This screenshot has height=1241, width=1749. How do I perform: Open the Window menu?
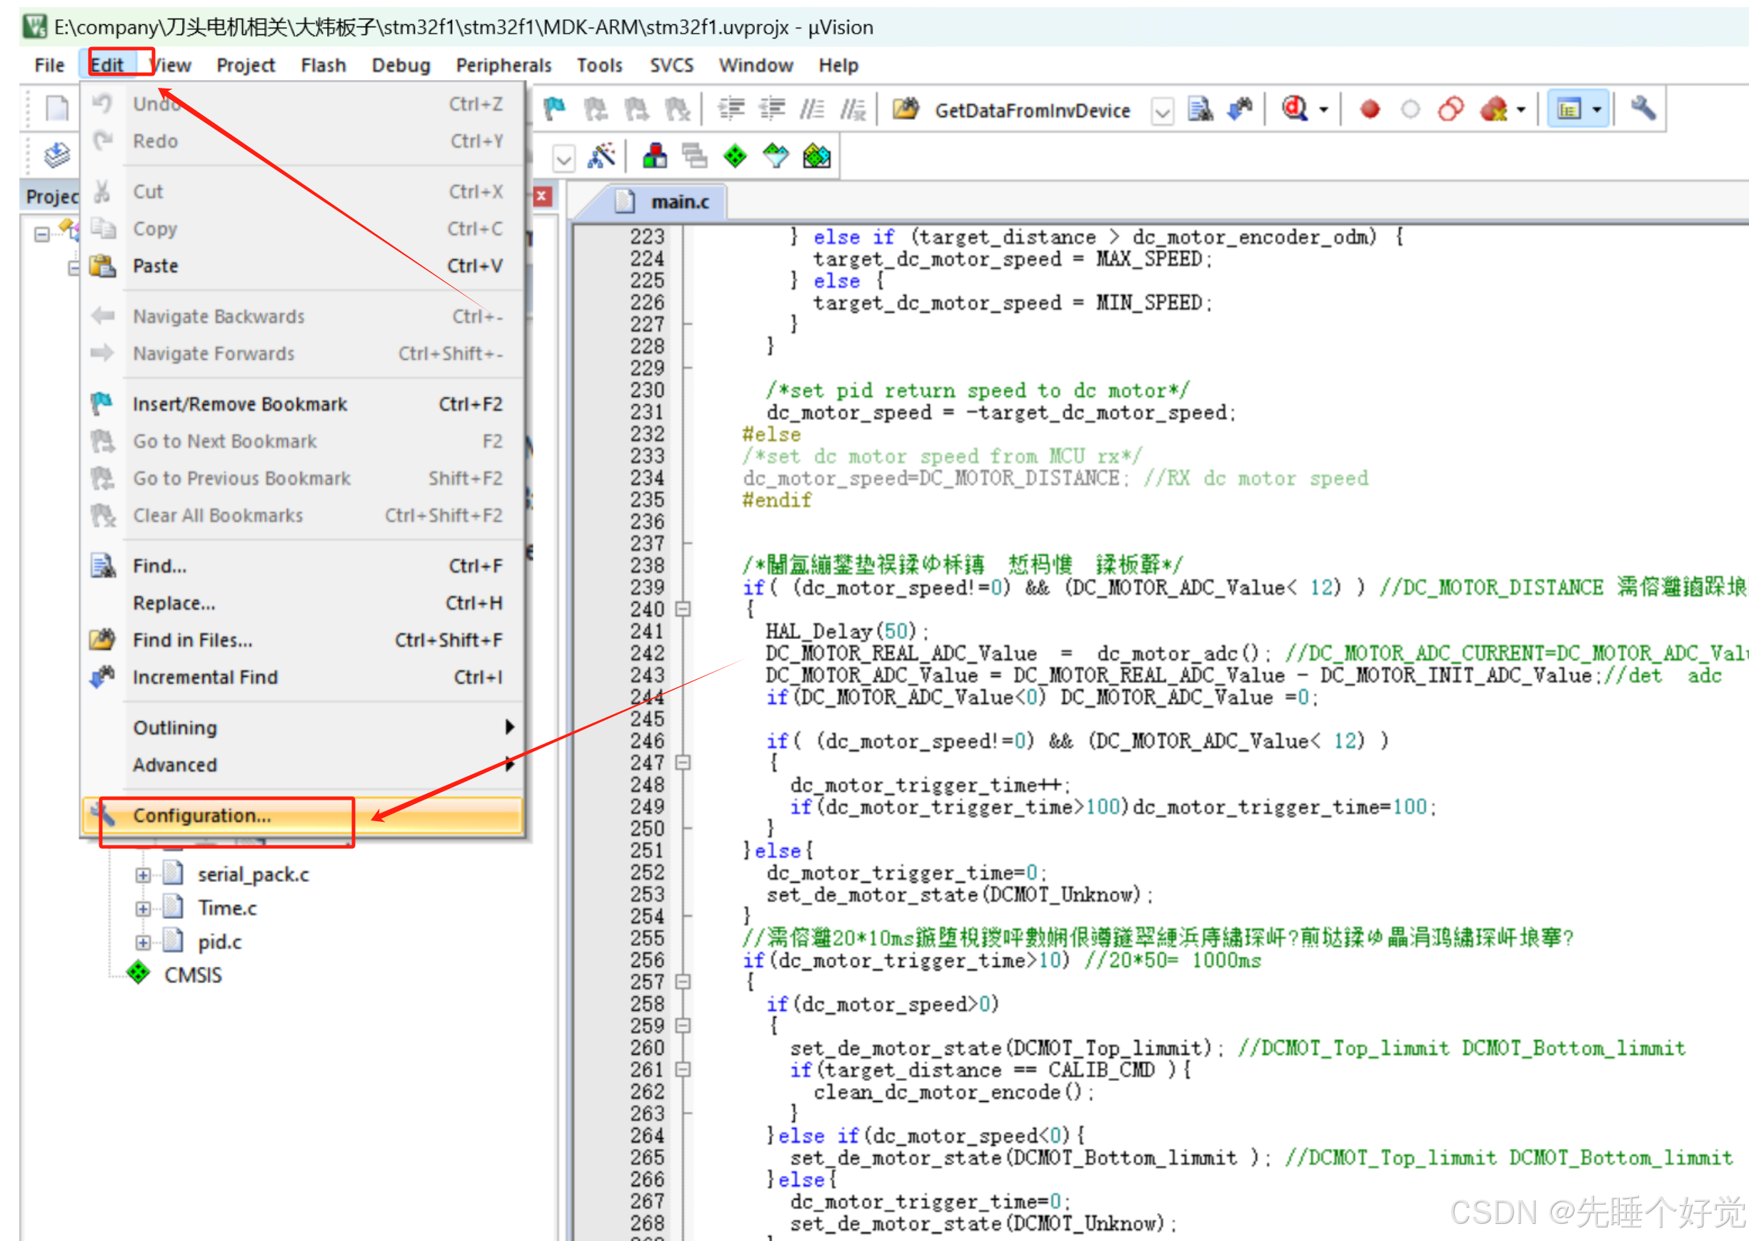[x=756, y=66]
